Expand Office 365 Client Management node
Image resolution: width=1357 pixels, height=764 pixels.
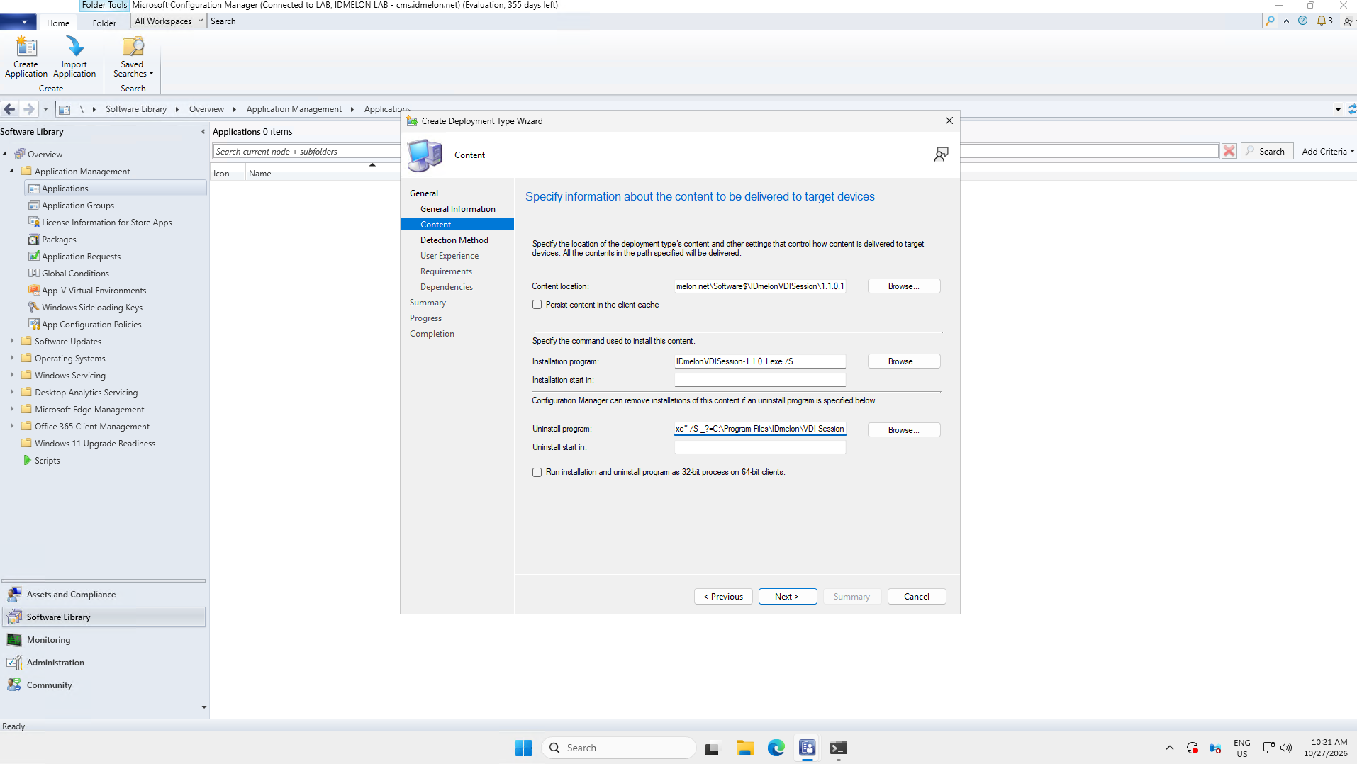click(x=12, y=426)
